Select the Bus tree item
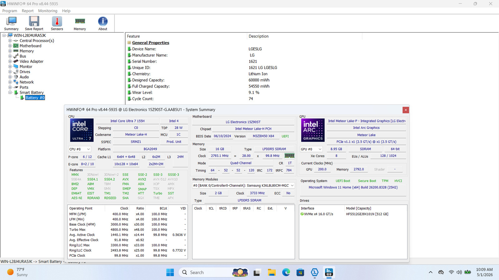499x280 pixels. pyautogui.click(x=23, y=56)
